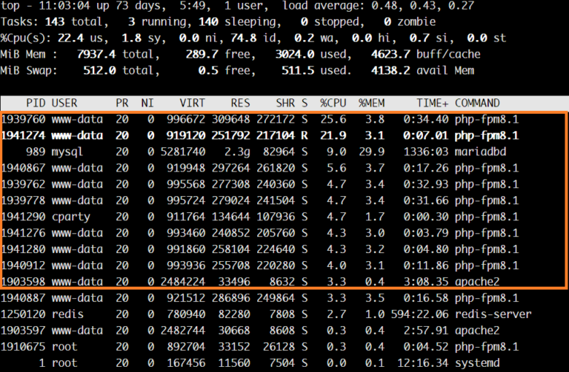Select the systemd command entry
This screenshot has height=372, width=569.
pyautogui.click(x=477, y=362)
